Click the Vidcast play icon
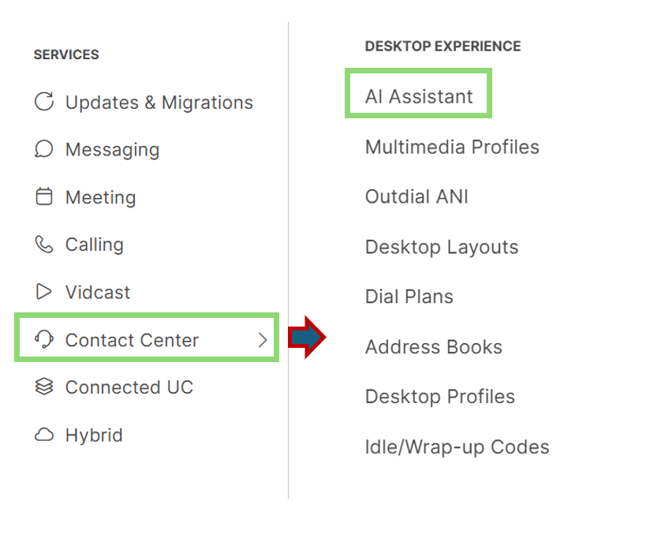Screen dimensions: 665x534 coord(44,292)
